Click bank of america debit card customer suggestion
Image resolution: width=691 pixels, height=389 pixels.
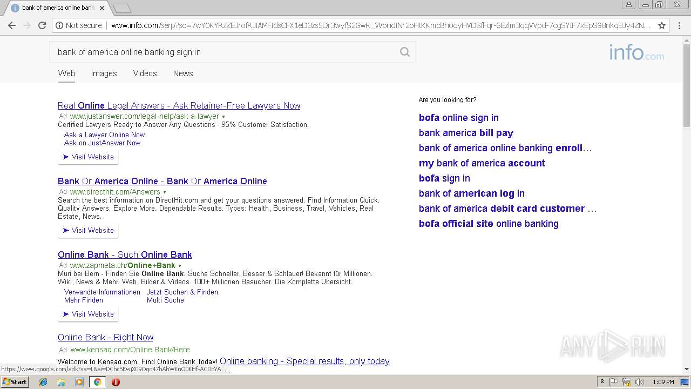507,209
